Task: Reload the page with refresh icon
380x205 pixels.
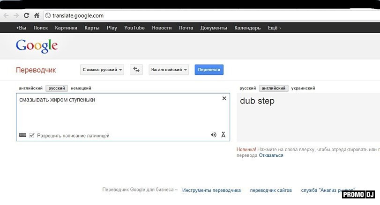Action: (26, 15)
